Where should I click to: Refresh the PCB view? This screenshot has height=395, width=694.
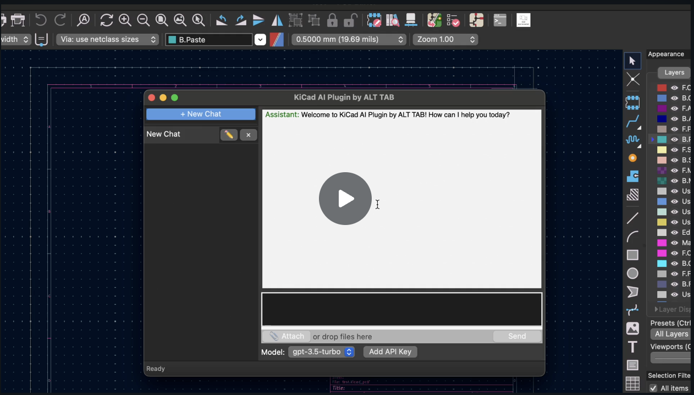coord(107,20)
